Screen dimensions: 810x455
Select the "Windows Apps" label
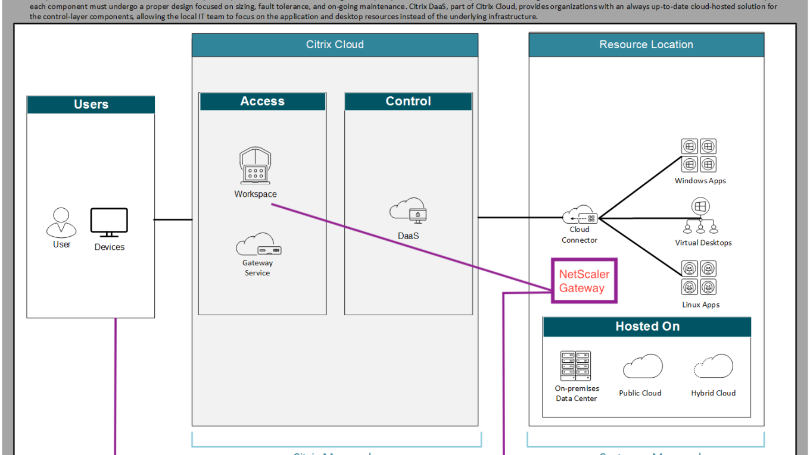click(x=700, y=181)
